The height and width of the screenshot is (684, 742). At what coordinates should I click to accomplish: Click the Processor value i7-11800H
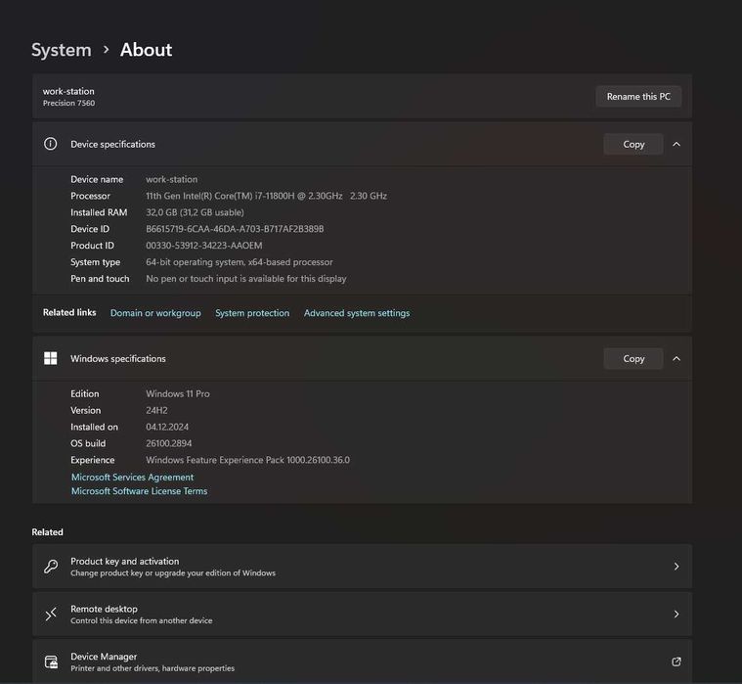tap(267, 196)
